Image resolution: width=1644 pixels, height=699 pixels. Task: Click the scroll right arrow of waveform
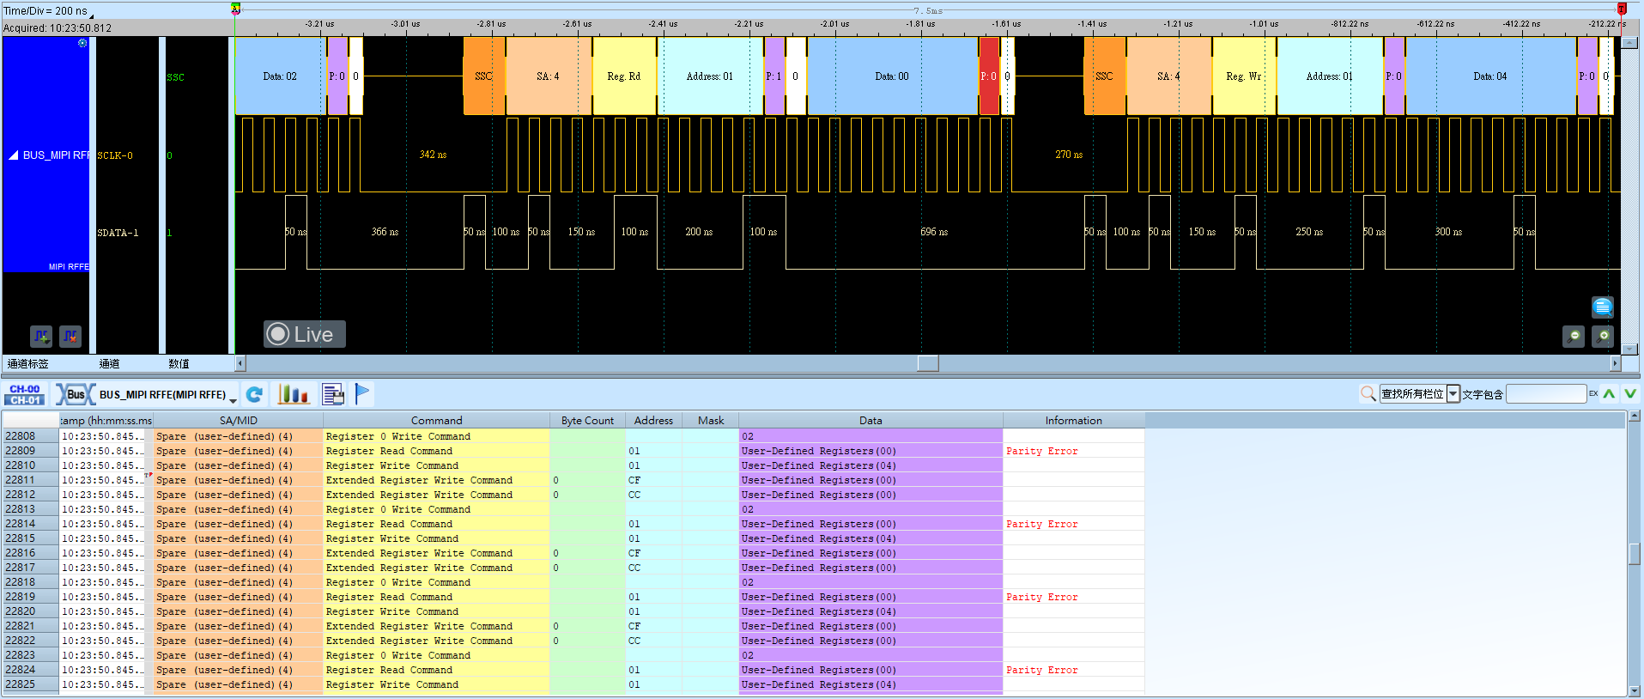coord(1615,363)
